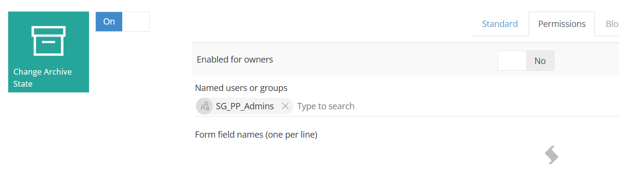Screen dimensions: 619x180
Task: Click the Enabled for owners label
Action: [x=235, y=60]
